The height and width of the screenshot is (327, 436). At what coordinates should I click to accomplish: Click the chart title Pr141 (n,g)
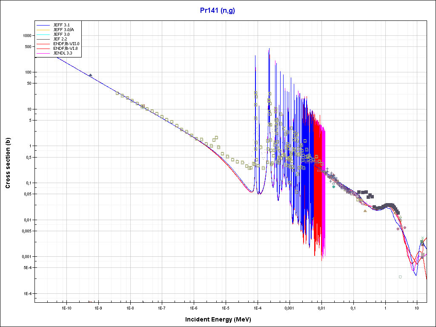[x=218, y=10]
